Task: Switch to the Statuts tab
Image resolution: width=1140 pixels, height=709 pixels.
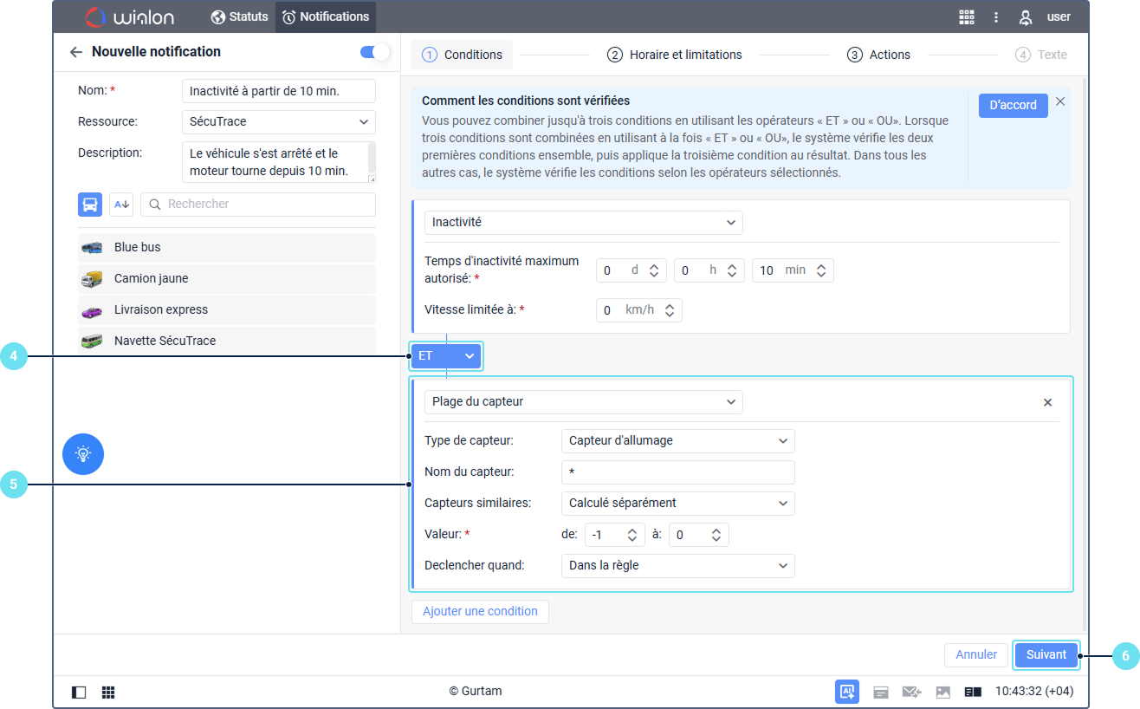Action: [239, 16]
